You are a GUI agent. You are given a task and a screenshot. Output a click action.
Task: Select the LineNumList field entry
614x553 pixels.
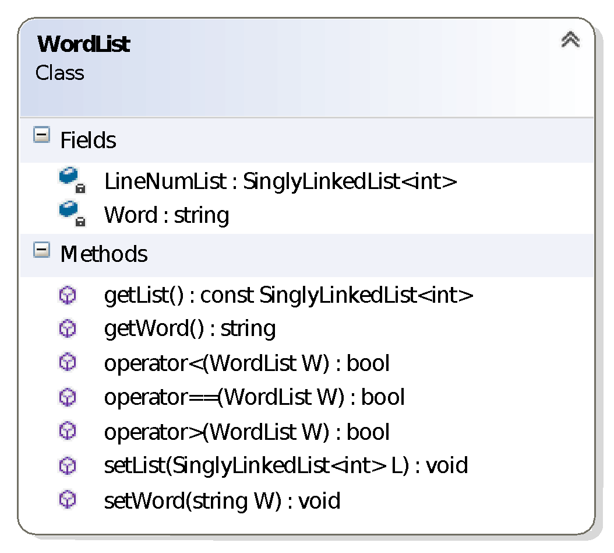point(280,182)
